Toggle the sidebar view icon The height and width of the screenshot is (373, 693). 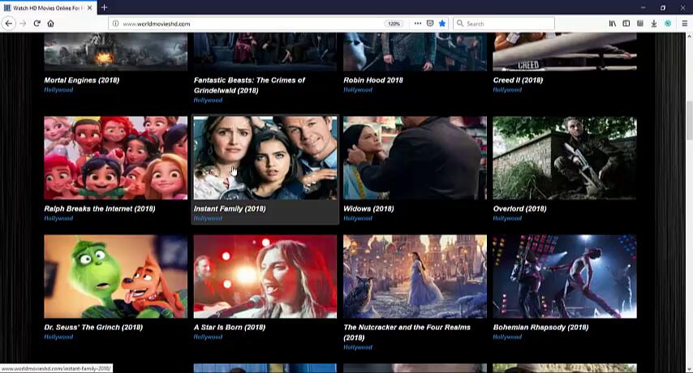coord(626,24)
